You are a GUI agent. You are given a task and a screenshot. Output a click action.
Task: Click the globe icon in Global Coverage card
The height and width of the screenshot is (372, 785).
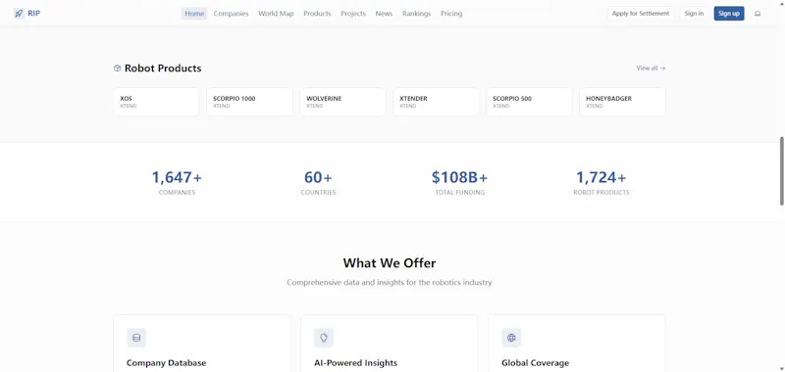(x=511, y=338)
